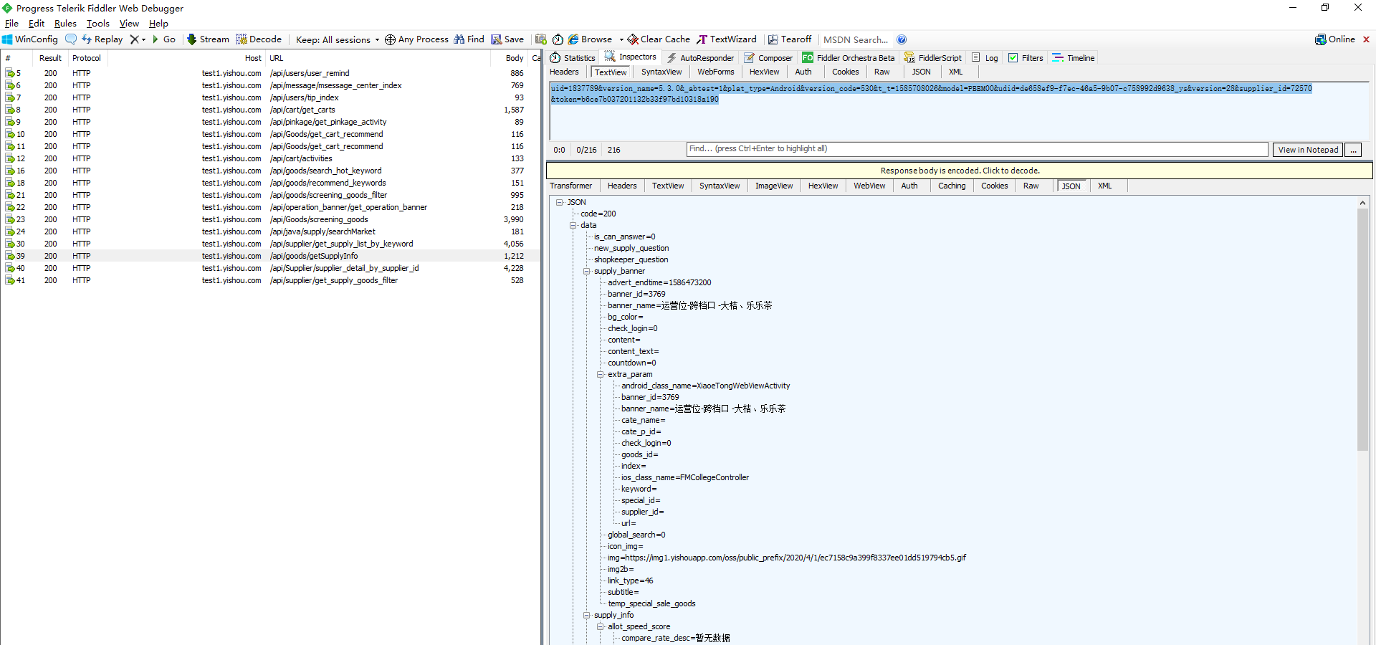Viewport: 1376px width, 645px height.
Task: Click the Body column header
Action: tap(515, 58)
